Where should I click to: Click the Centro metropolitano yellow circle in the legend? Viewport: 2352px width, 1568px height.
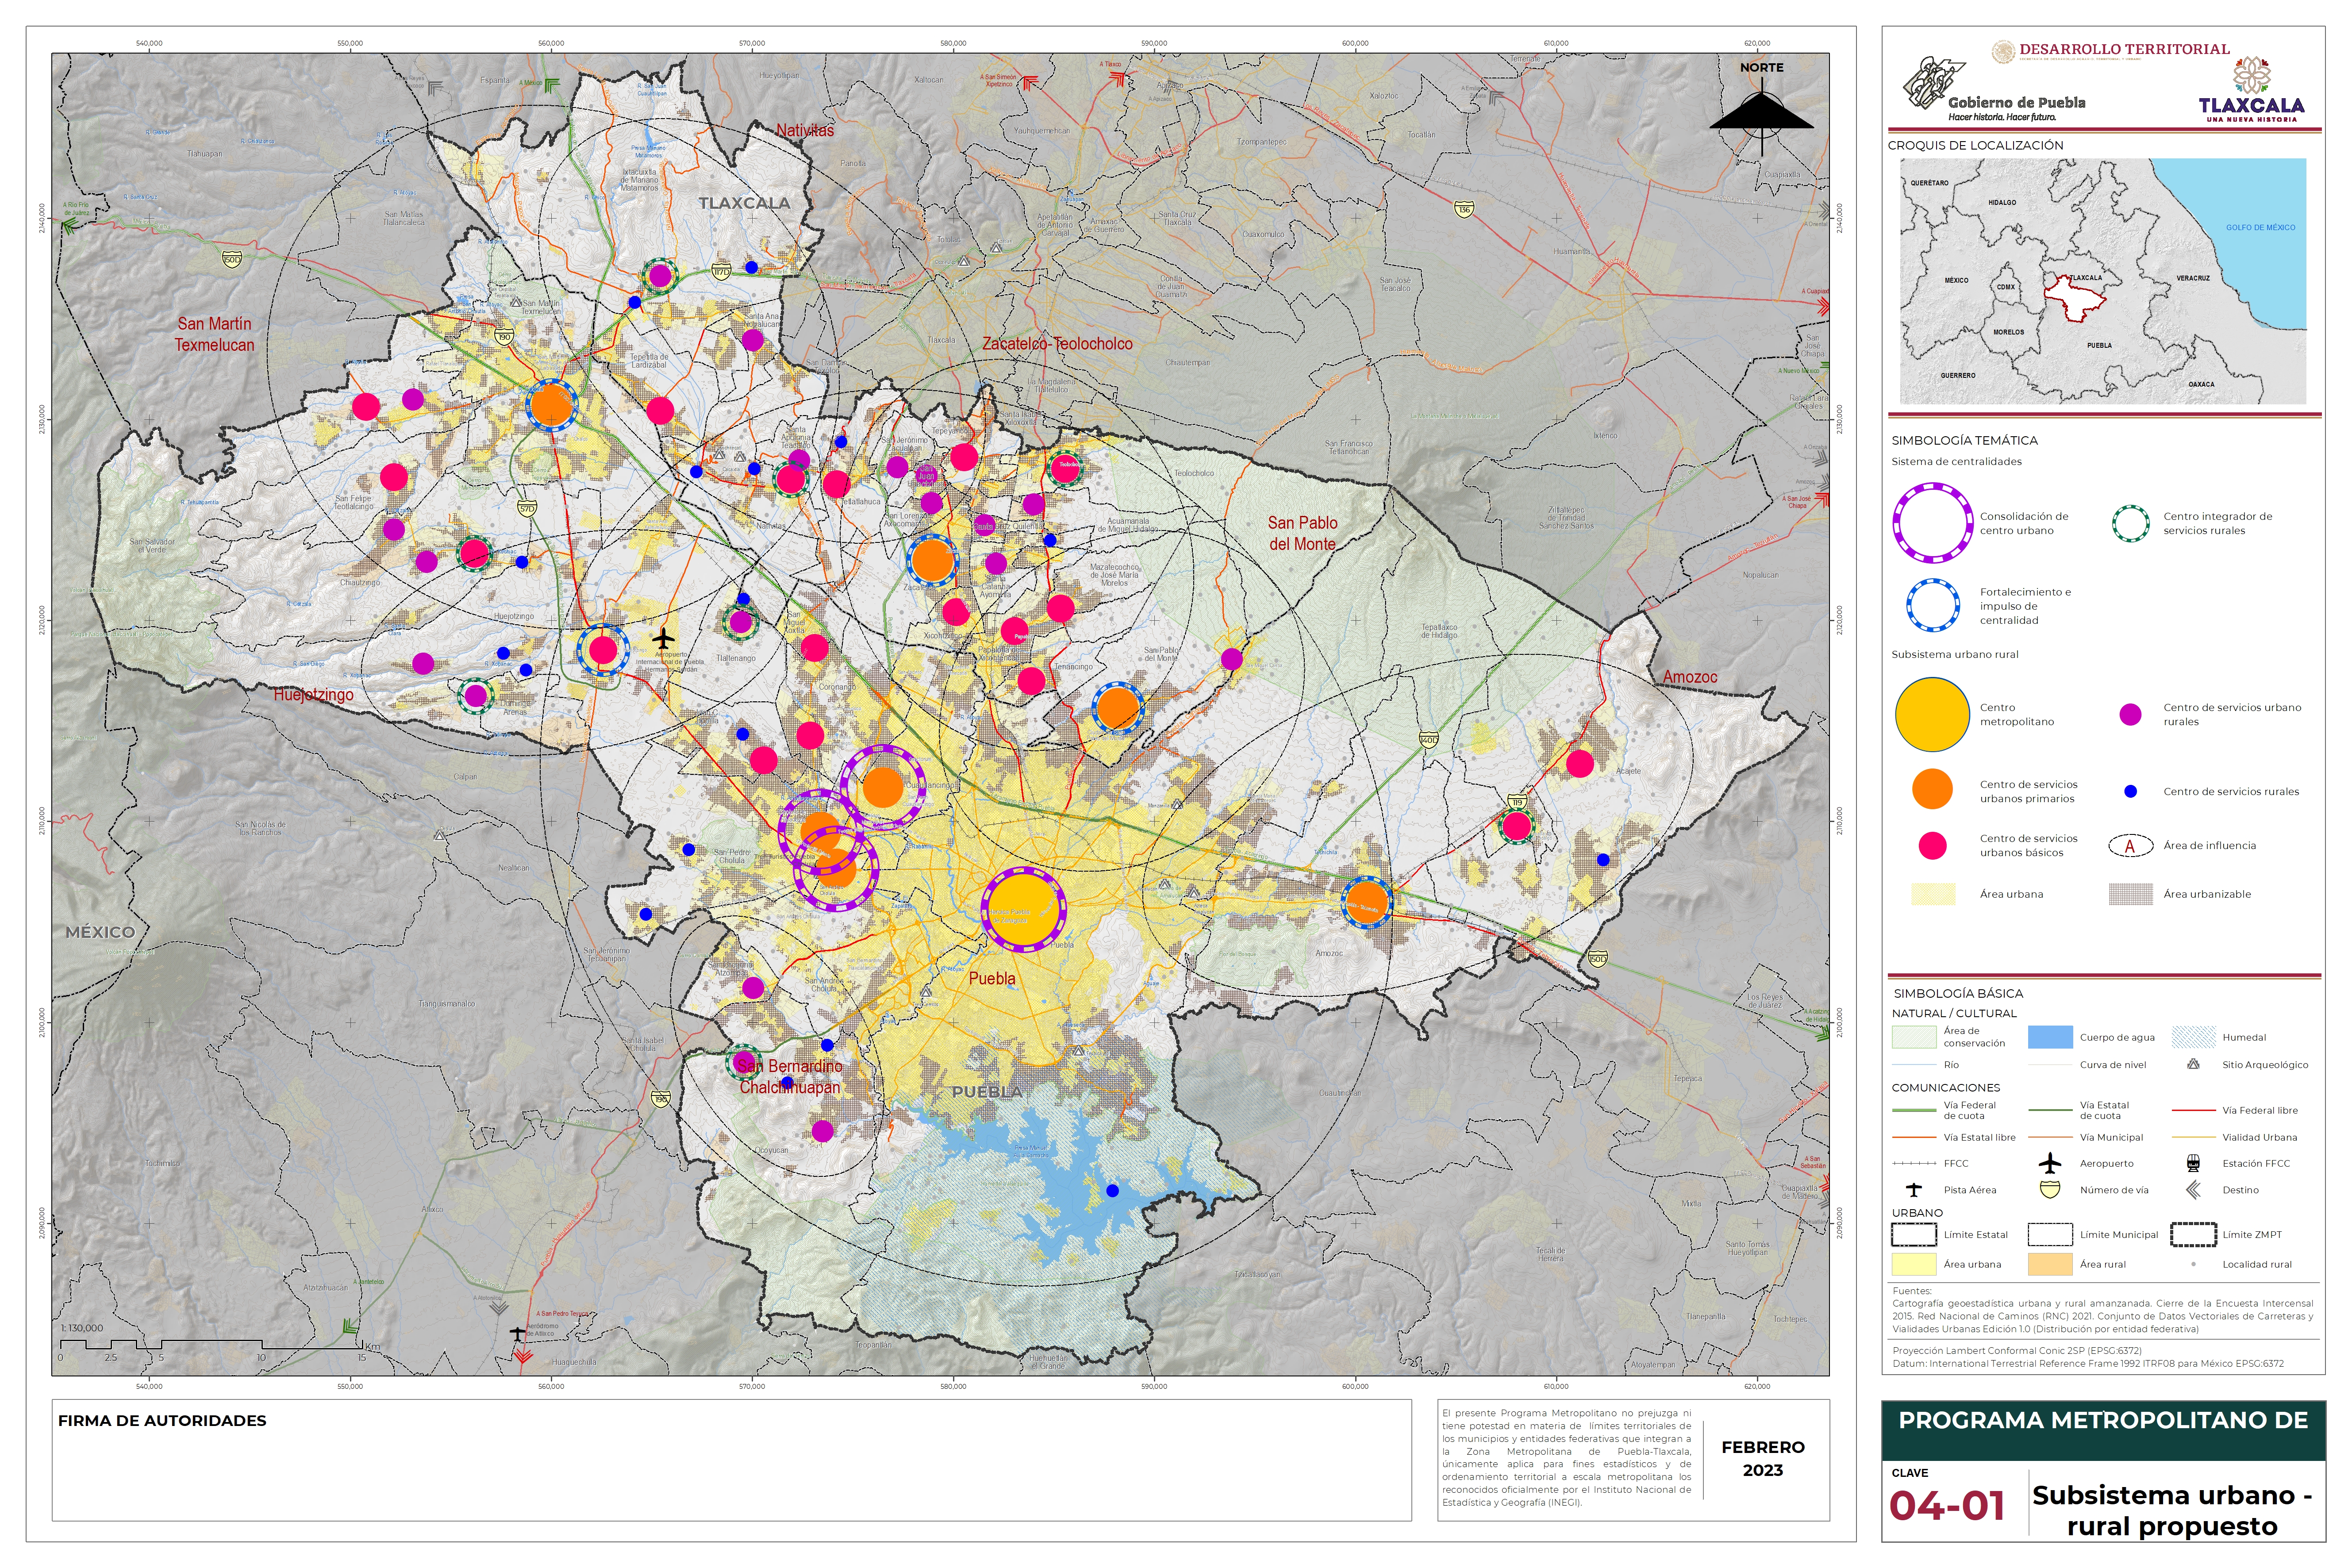coord(1932,714)
